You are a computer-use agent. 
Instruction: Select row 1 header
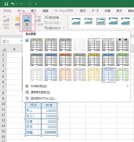click(x=3, y=55)
